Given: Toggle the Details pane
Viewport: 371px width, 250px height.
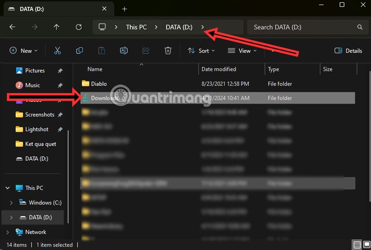Looking at the screenshot, I should [x=348, y=51].
